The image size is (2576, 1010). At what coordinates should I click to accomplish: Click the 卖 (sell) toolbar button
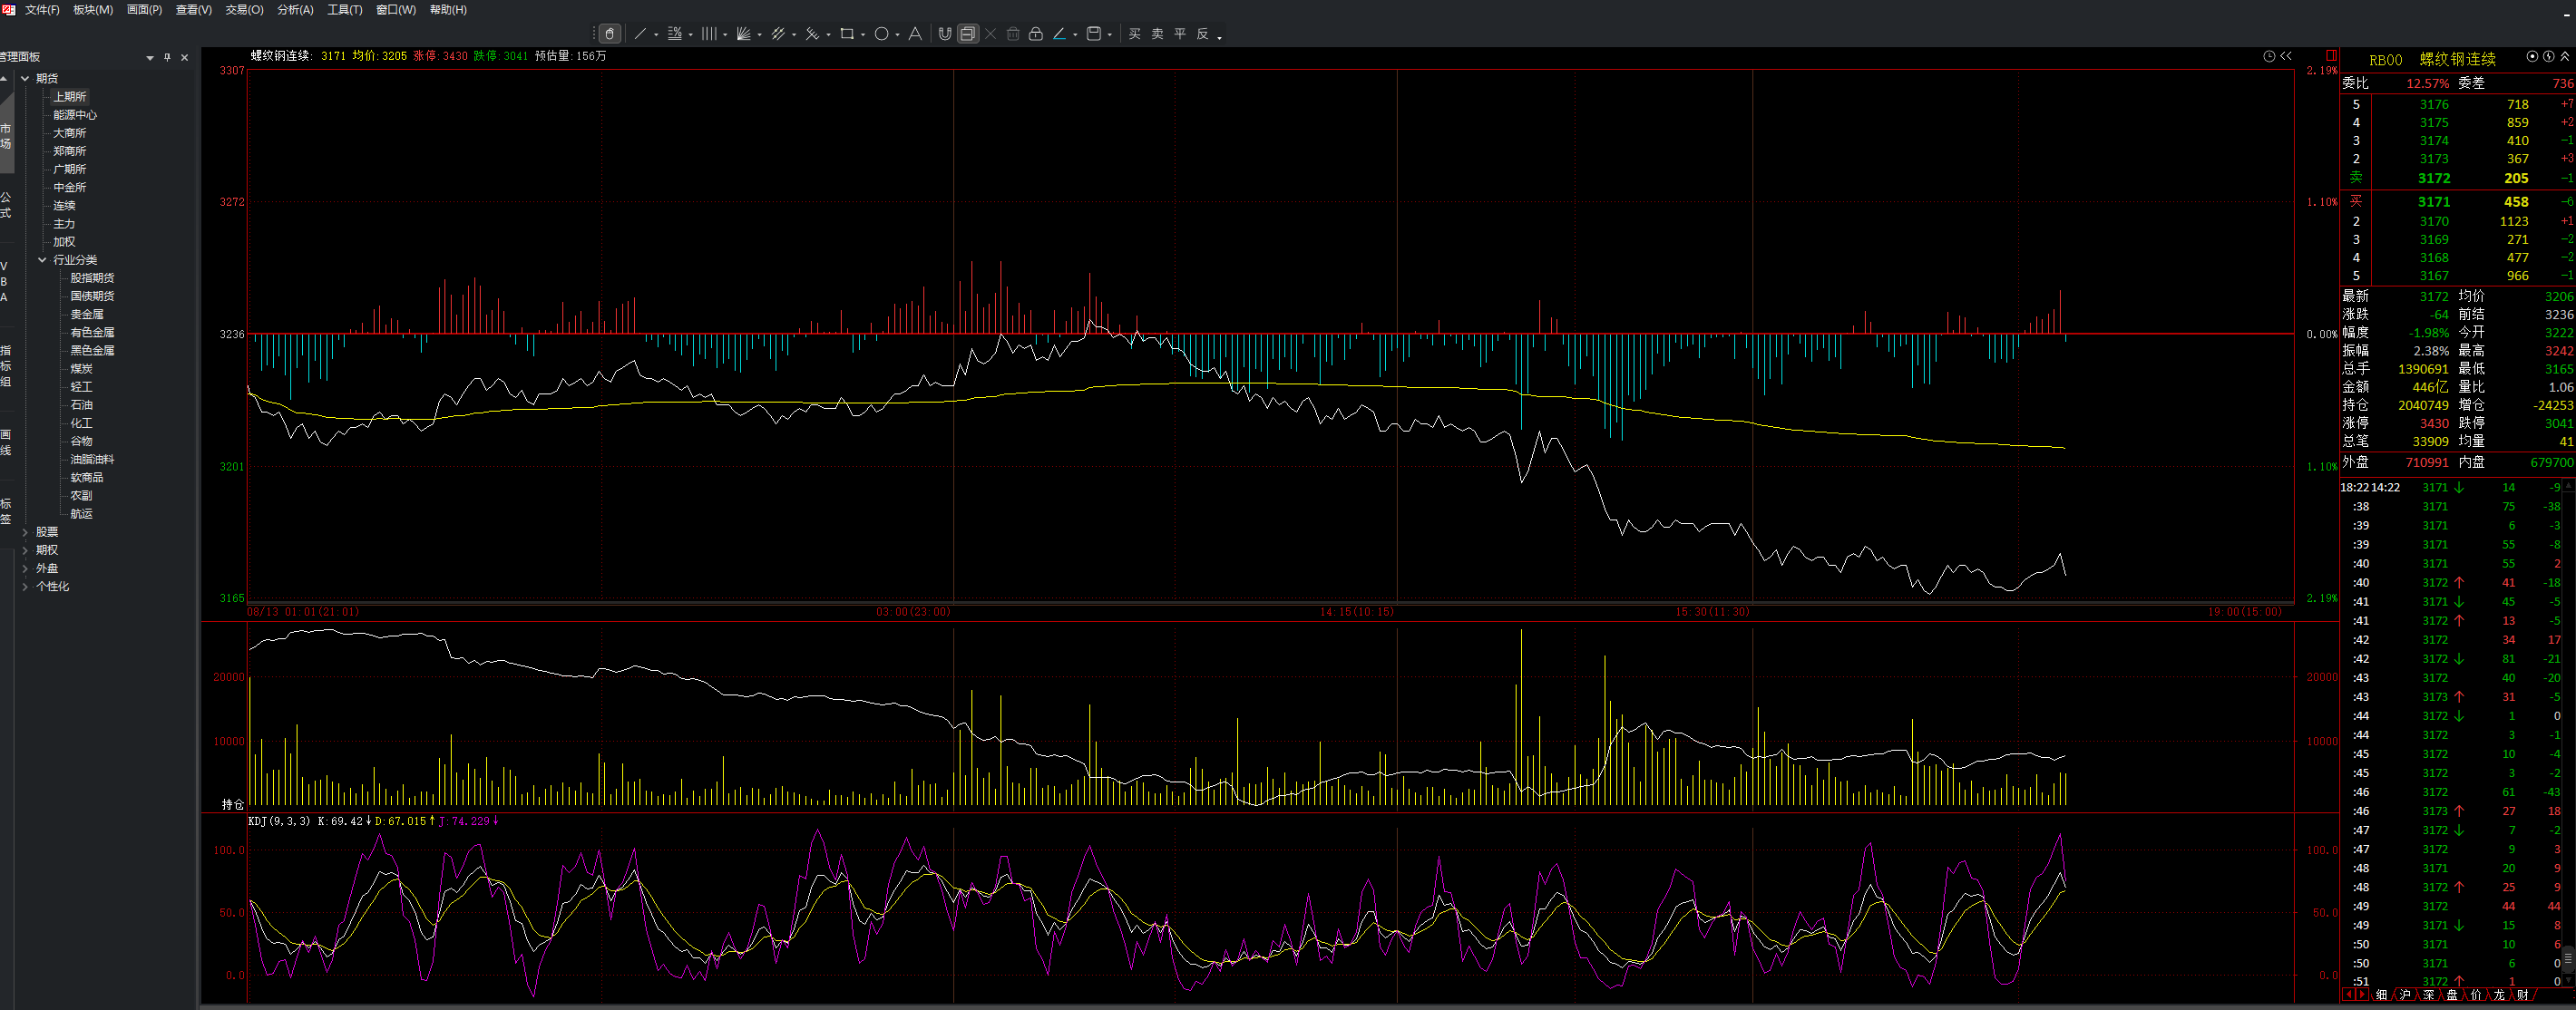pos(1158,34)
